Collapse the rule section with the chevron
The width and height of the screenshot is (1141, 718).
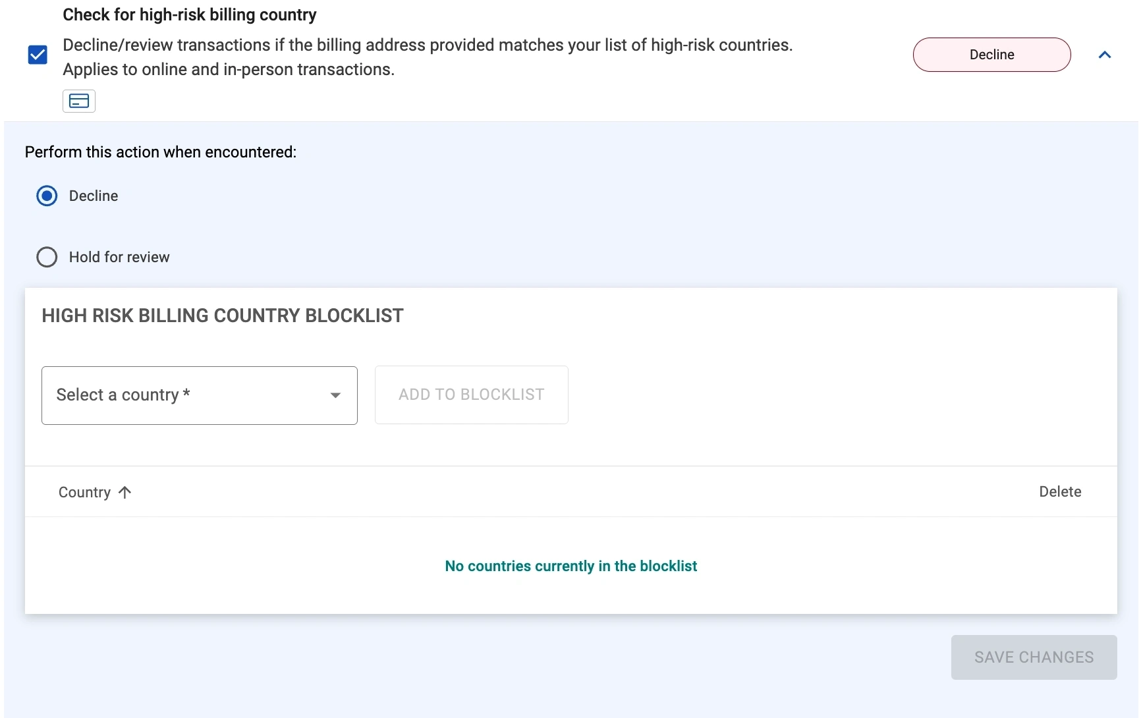(1105, 55)
